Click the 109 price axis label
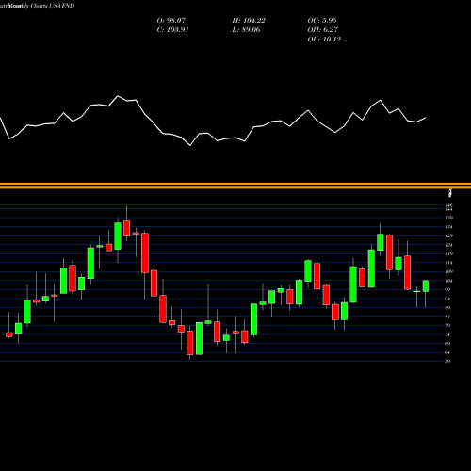 (449, 271)
